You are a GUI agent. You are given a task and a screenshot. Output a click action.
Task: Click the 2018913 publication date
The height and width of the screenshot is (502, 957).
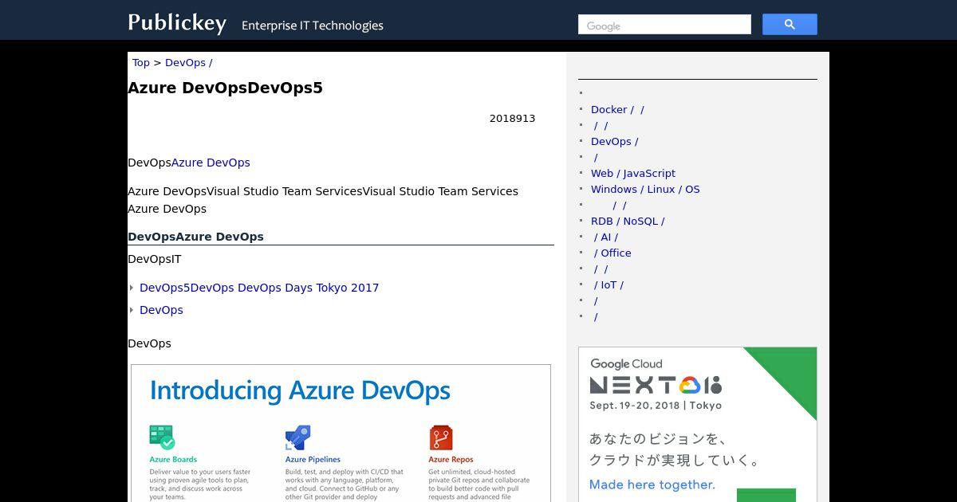tap(513, 118)
